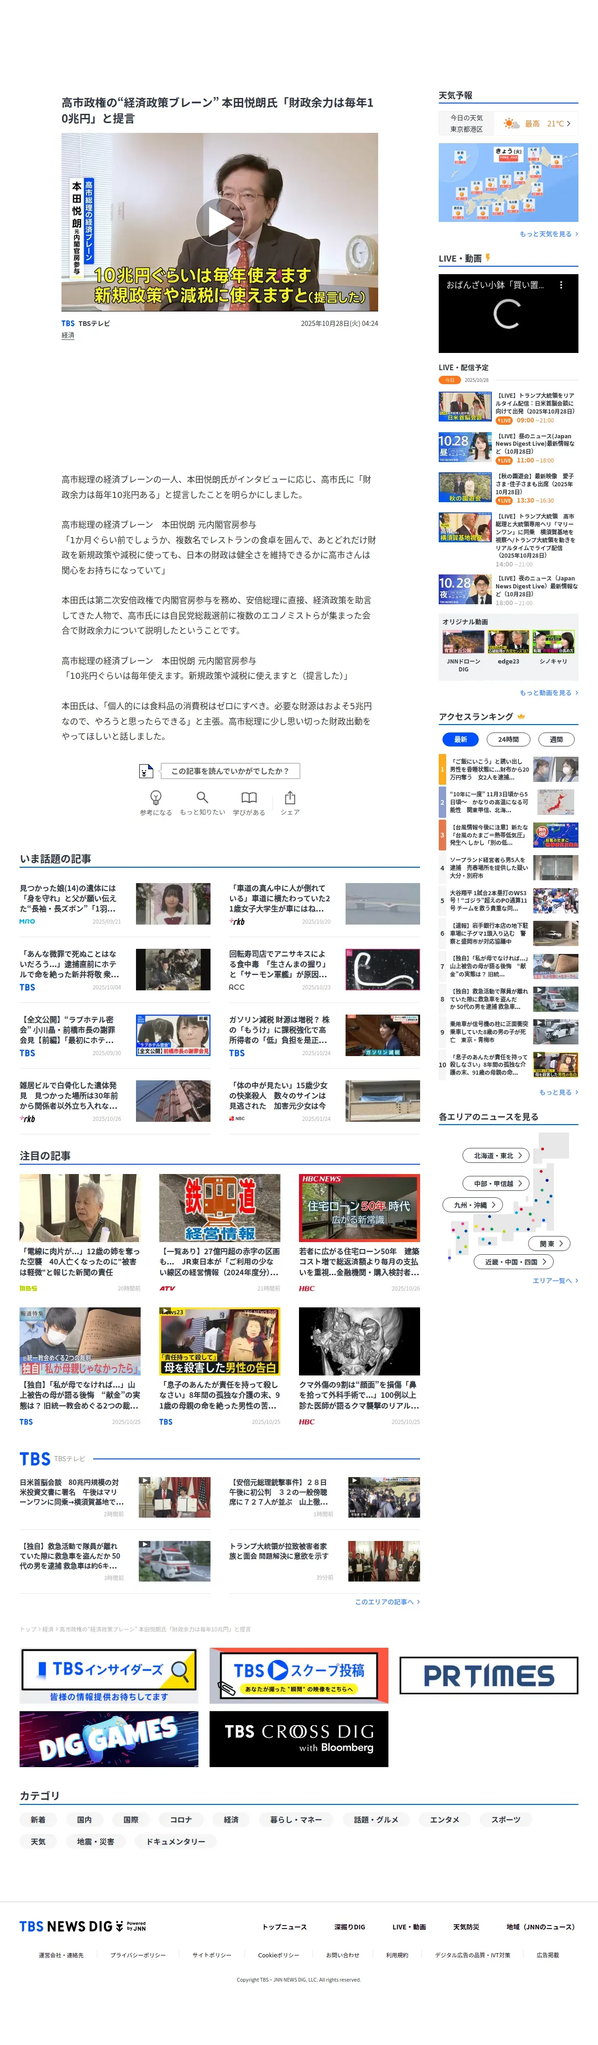Open the video options three-dot menu
The image size is (598, 2045).
[561, 285]
